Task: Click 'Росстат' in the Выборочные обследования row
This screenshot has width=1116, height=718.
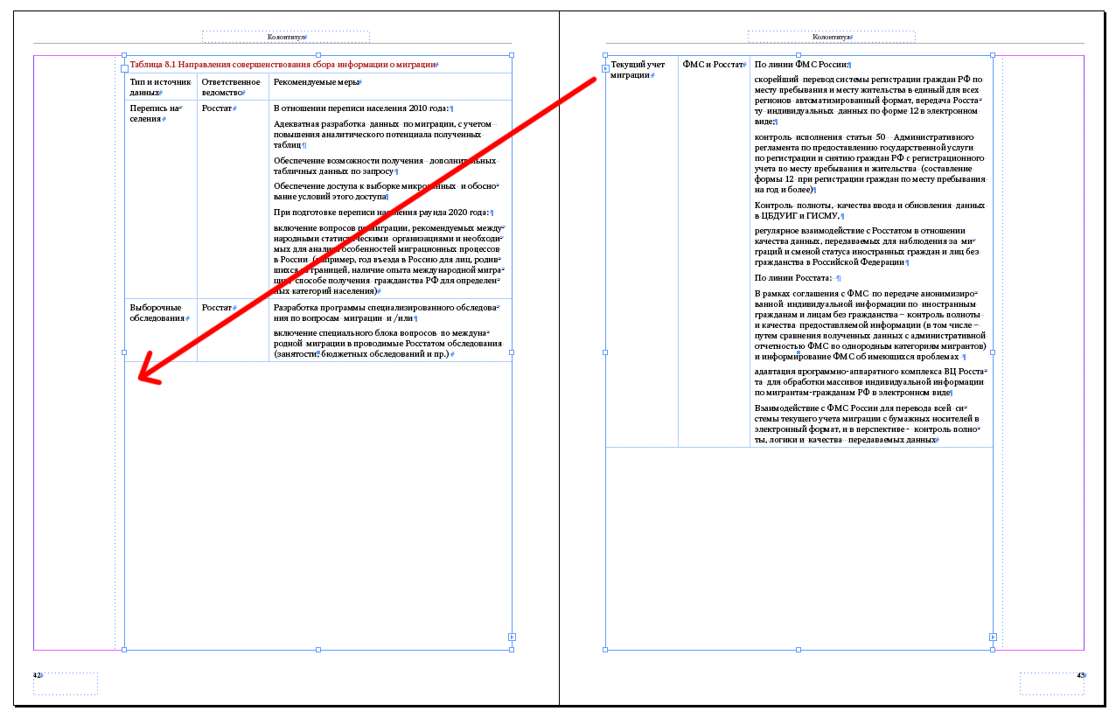Action: click(219, 308)
